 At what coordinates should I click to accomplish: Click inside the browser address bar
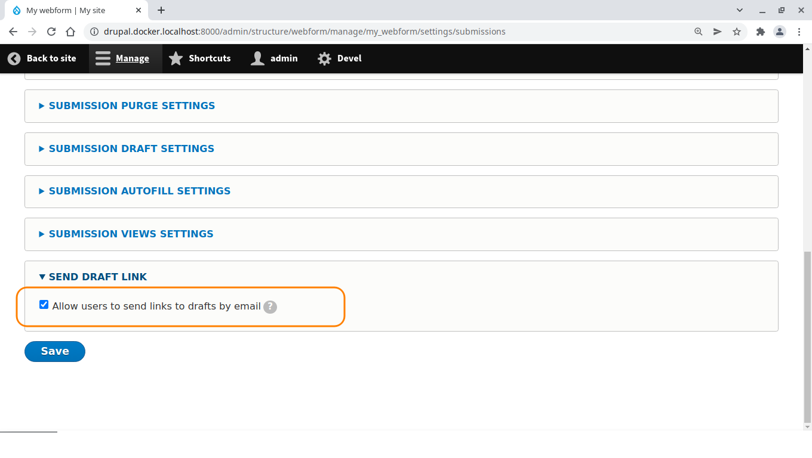coord(358,31)
